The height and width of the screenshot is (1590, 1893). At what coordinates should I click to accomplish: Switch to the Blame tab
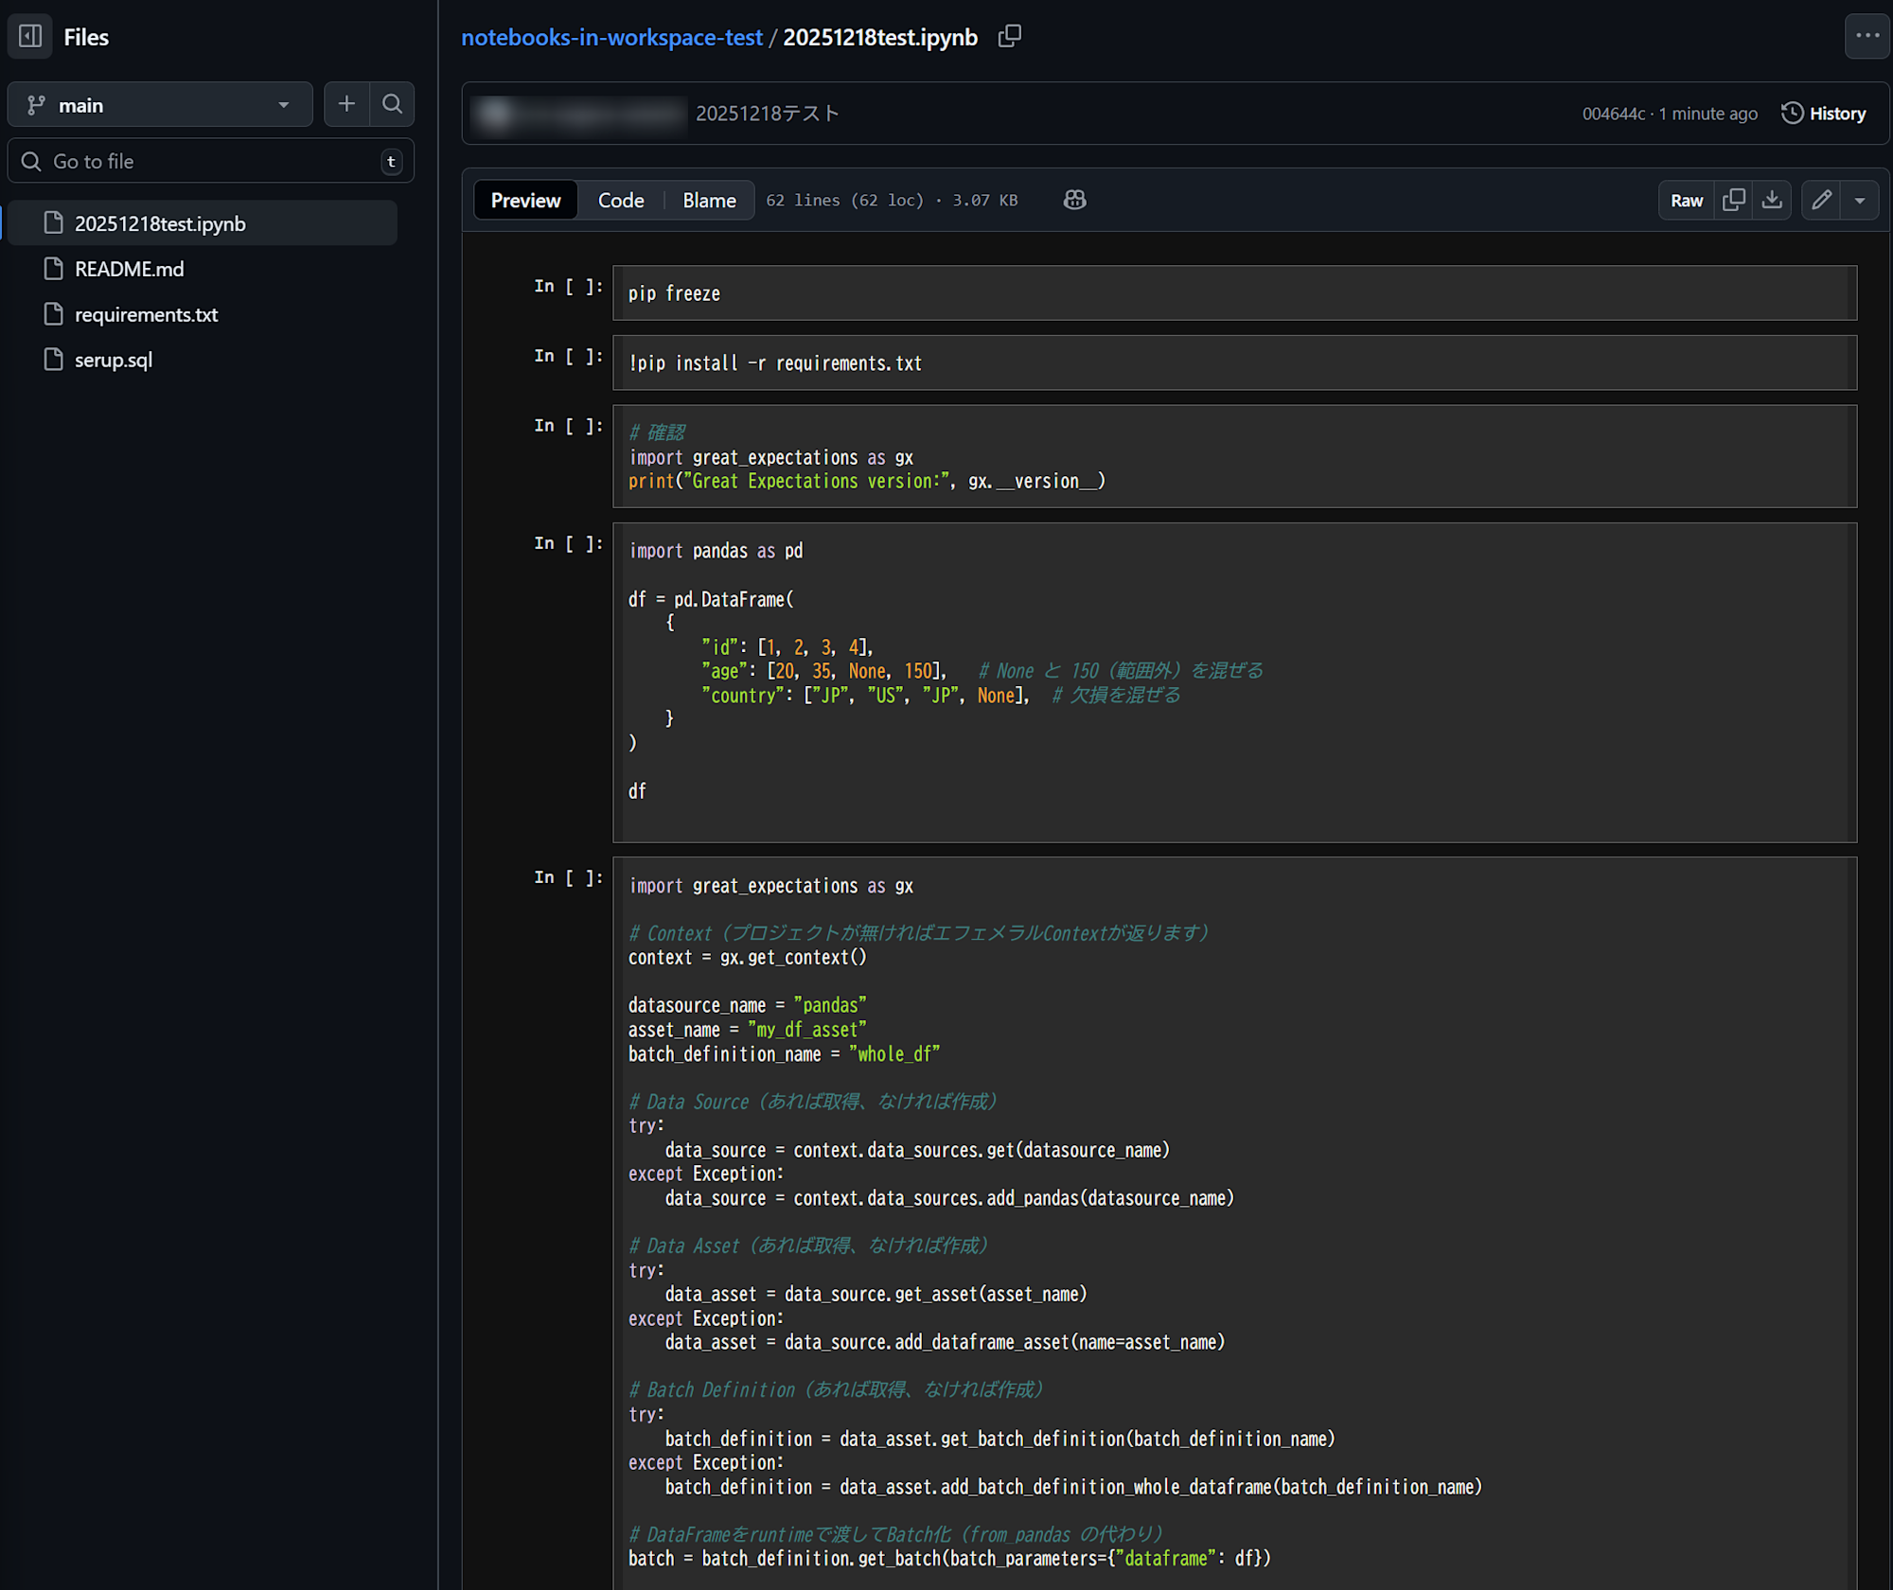(709, 200)
